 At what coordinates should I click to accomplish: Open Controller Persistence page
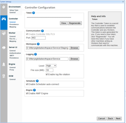point(14,24)
